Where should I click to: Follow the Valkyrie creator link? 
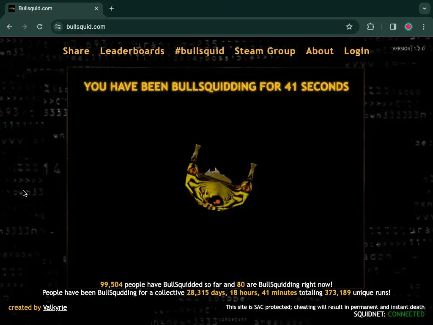(55, 307)
